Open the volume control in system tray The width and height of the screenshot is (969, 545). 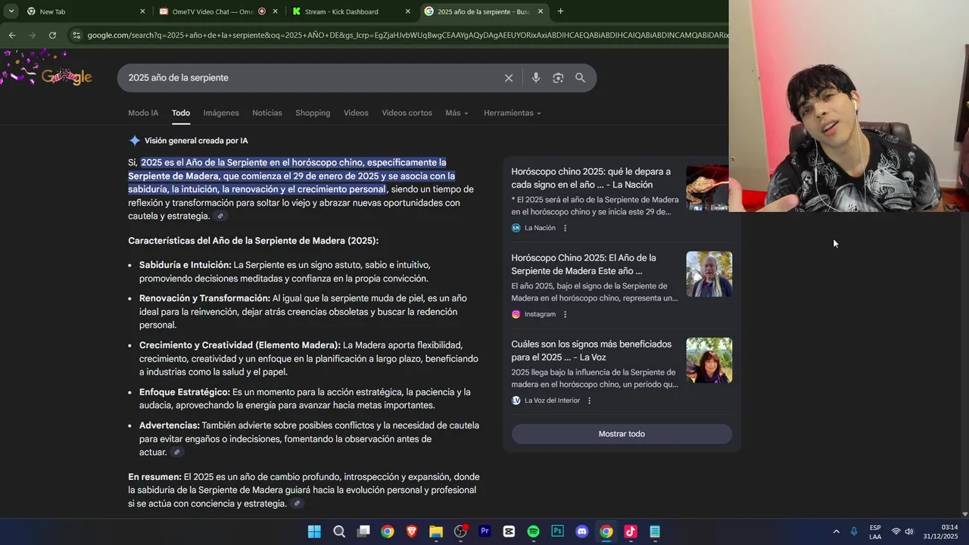click(x=909, y=531)
